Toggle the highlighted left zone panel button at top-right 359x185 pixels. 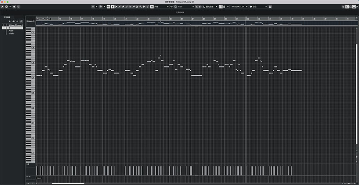tap(347, 7)
